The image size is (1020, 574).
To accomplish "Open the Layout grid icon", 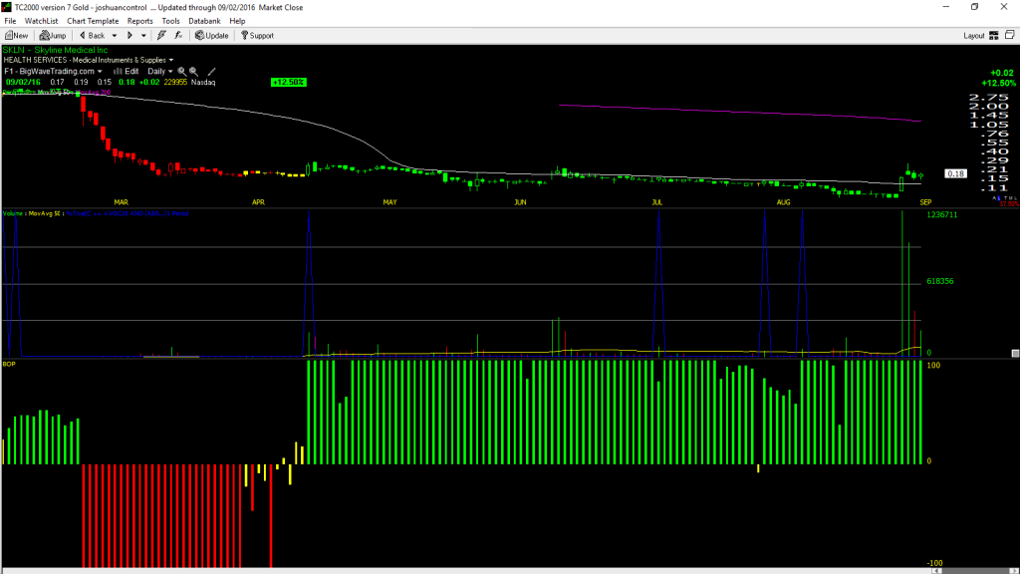I will (994, 36).
